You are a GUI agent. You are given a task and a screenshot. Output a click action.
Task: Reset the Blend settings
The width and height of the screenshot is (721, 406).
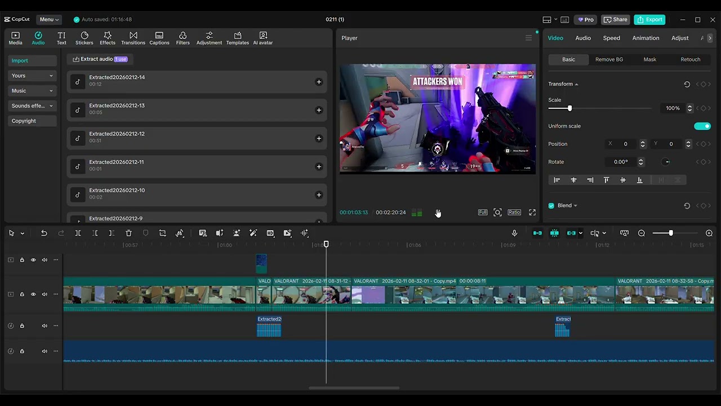pos(687,206)
